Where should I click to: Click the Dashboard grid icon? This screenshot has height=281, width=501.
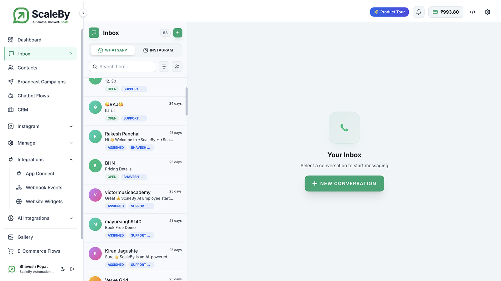(x=11, y=40)
